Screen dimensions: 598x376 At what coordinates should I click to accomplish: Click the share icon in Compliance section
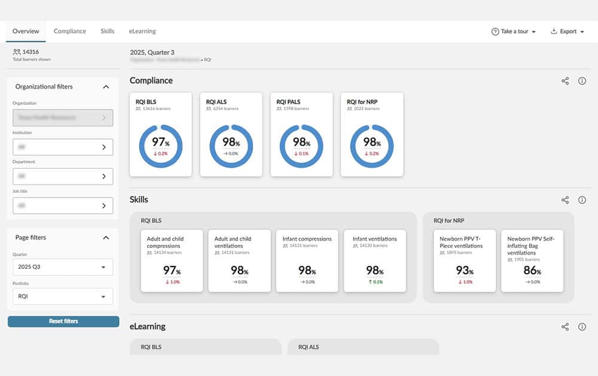tap(565, 81)
